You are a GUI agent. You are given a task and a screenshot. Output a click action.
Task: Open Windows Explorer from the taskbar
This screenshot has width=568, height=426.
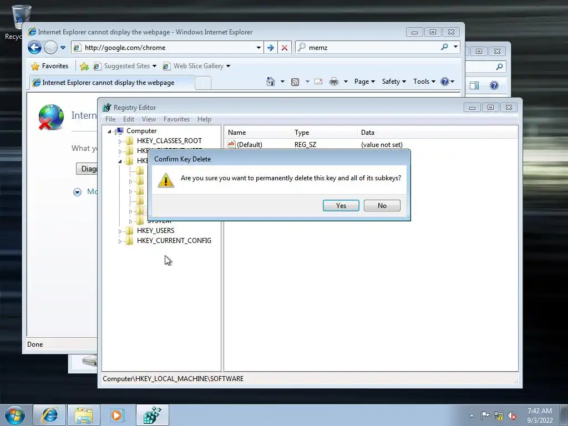[x=84, y=415]
